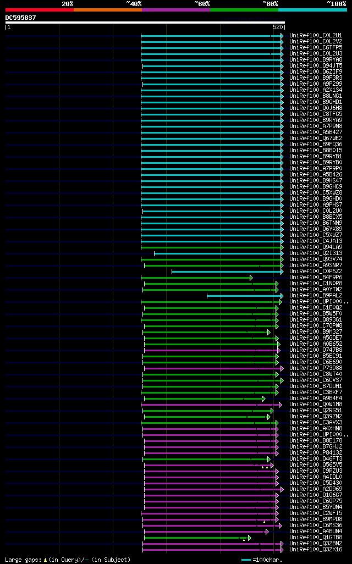Screen dimensions: 352x564
Task: Select hit UniRef100_C6TFP5
Action: coord(316,47)
